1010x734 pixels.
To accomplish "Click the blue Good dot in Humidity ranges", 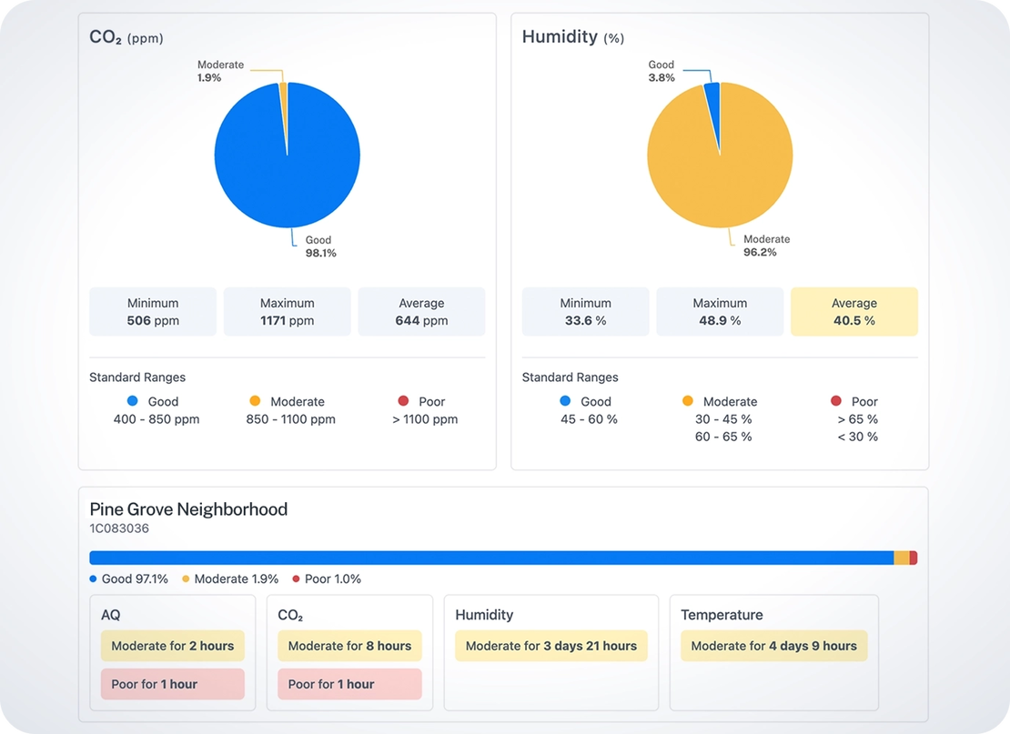I will click(565, 401).
